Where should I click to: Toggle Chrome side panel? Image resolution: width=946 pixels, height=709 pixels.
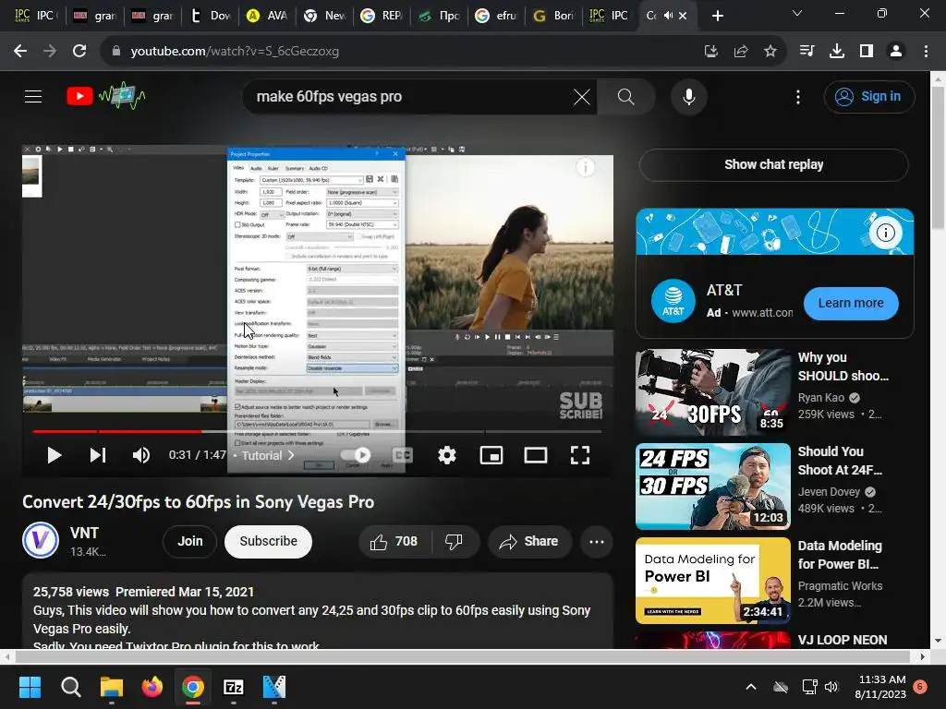[867, 52]
